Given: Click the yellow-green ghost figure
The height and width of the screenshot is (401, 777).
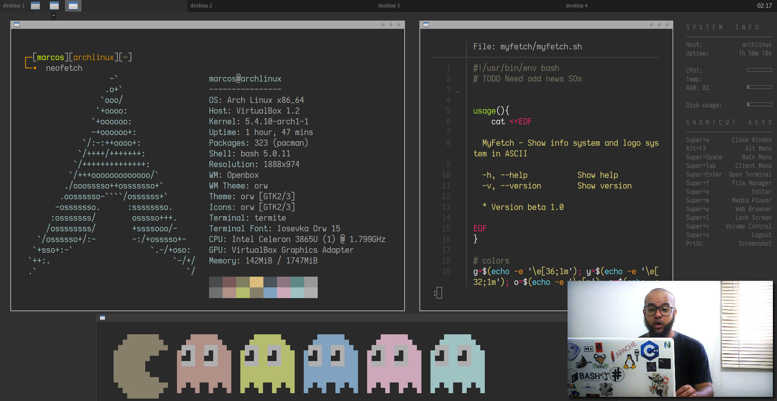Looking at the screenshot, I should click(x=268, y=364).
